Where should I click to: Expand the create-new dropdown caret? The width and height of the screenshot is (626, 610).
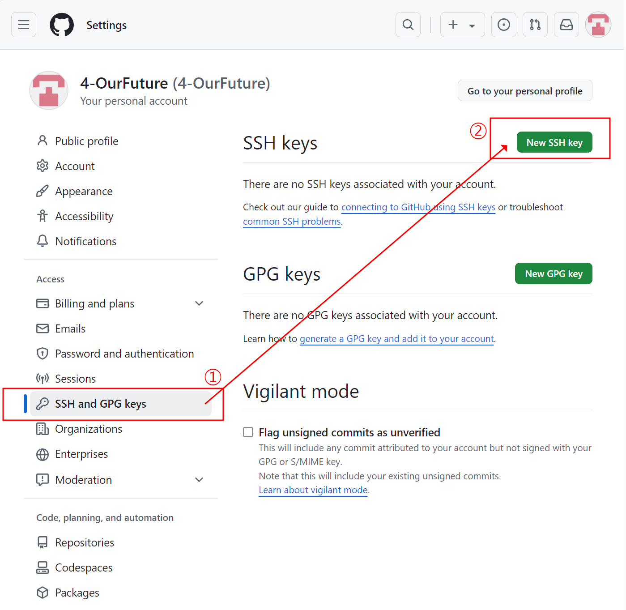tap(472, 26)
